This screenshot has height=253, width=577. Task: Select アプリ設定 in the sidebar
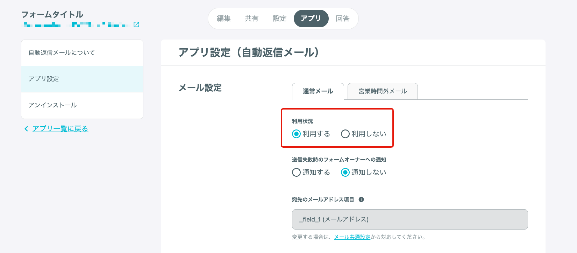82,79
